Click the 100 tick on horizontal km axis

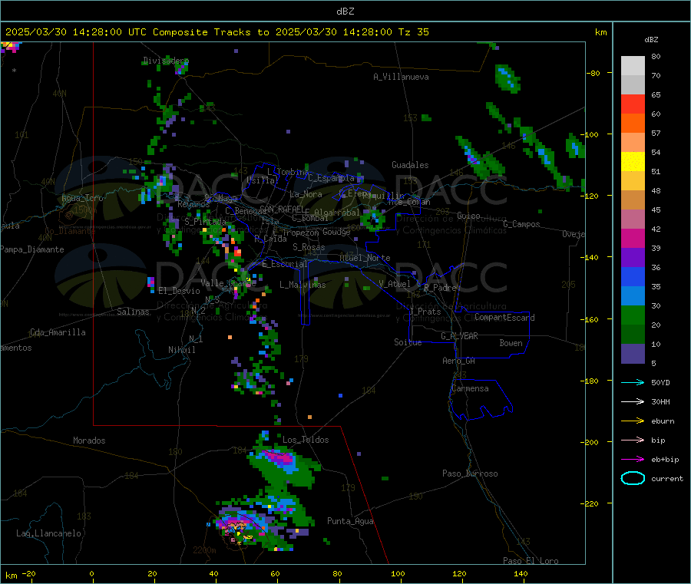398,573
